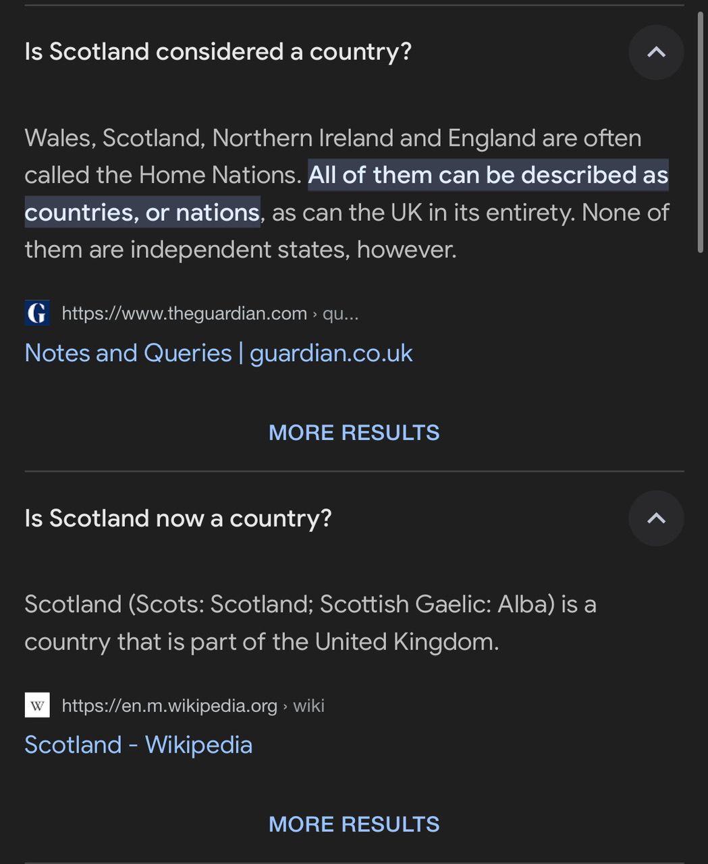Image resolution: width=708 pixels, height=864 pixels.
Task: Tap the bottom MORE RESULTS button
Action: coord(354,824)
